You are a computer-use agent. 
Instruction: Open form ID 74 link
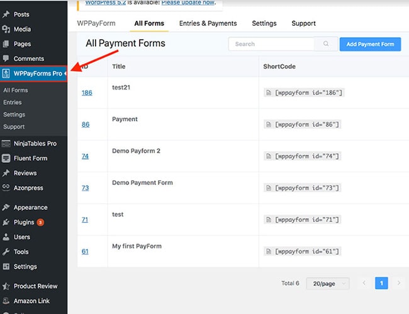[x=85, y=156]
